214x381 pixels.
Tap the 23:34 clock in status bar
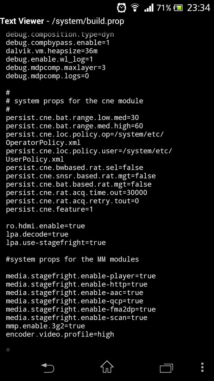199,8
